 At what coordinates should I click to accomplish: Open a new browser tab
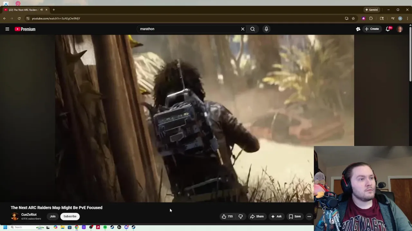point(54,10)
